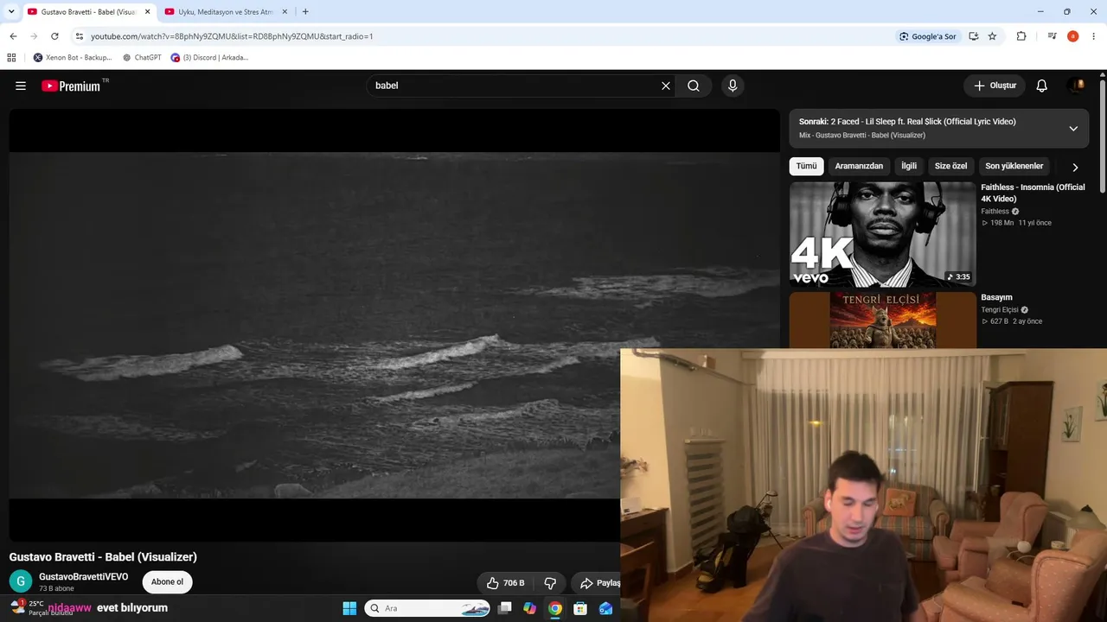The height and width of the screenshot is (622, 1107).
Task: Switch to the Uyku, Meditasyon ve Stres tab
Action: [226, 12]
